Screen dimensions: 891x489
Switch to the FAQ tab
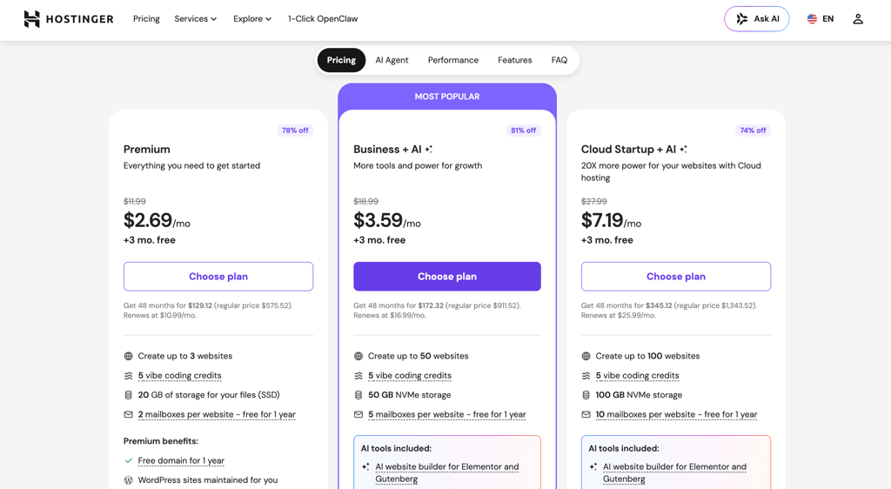point(559,60)
